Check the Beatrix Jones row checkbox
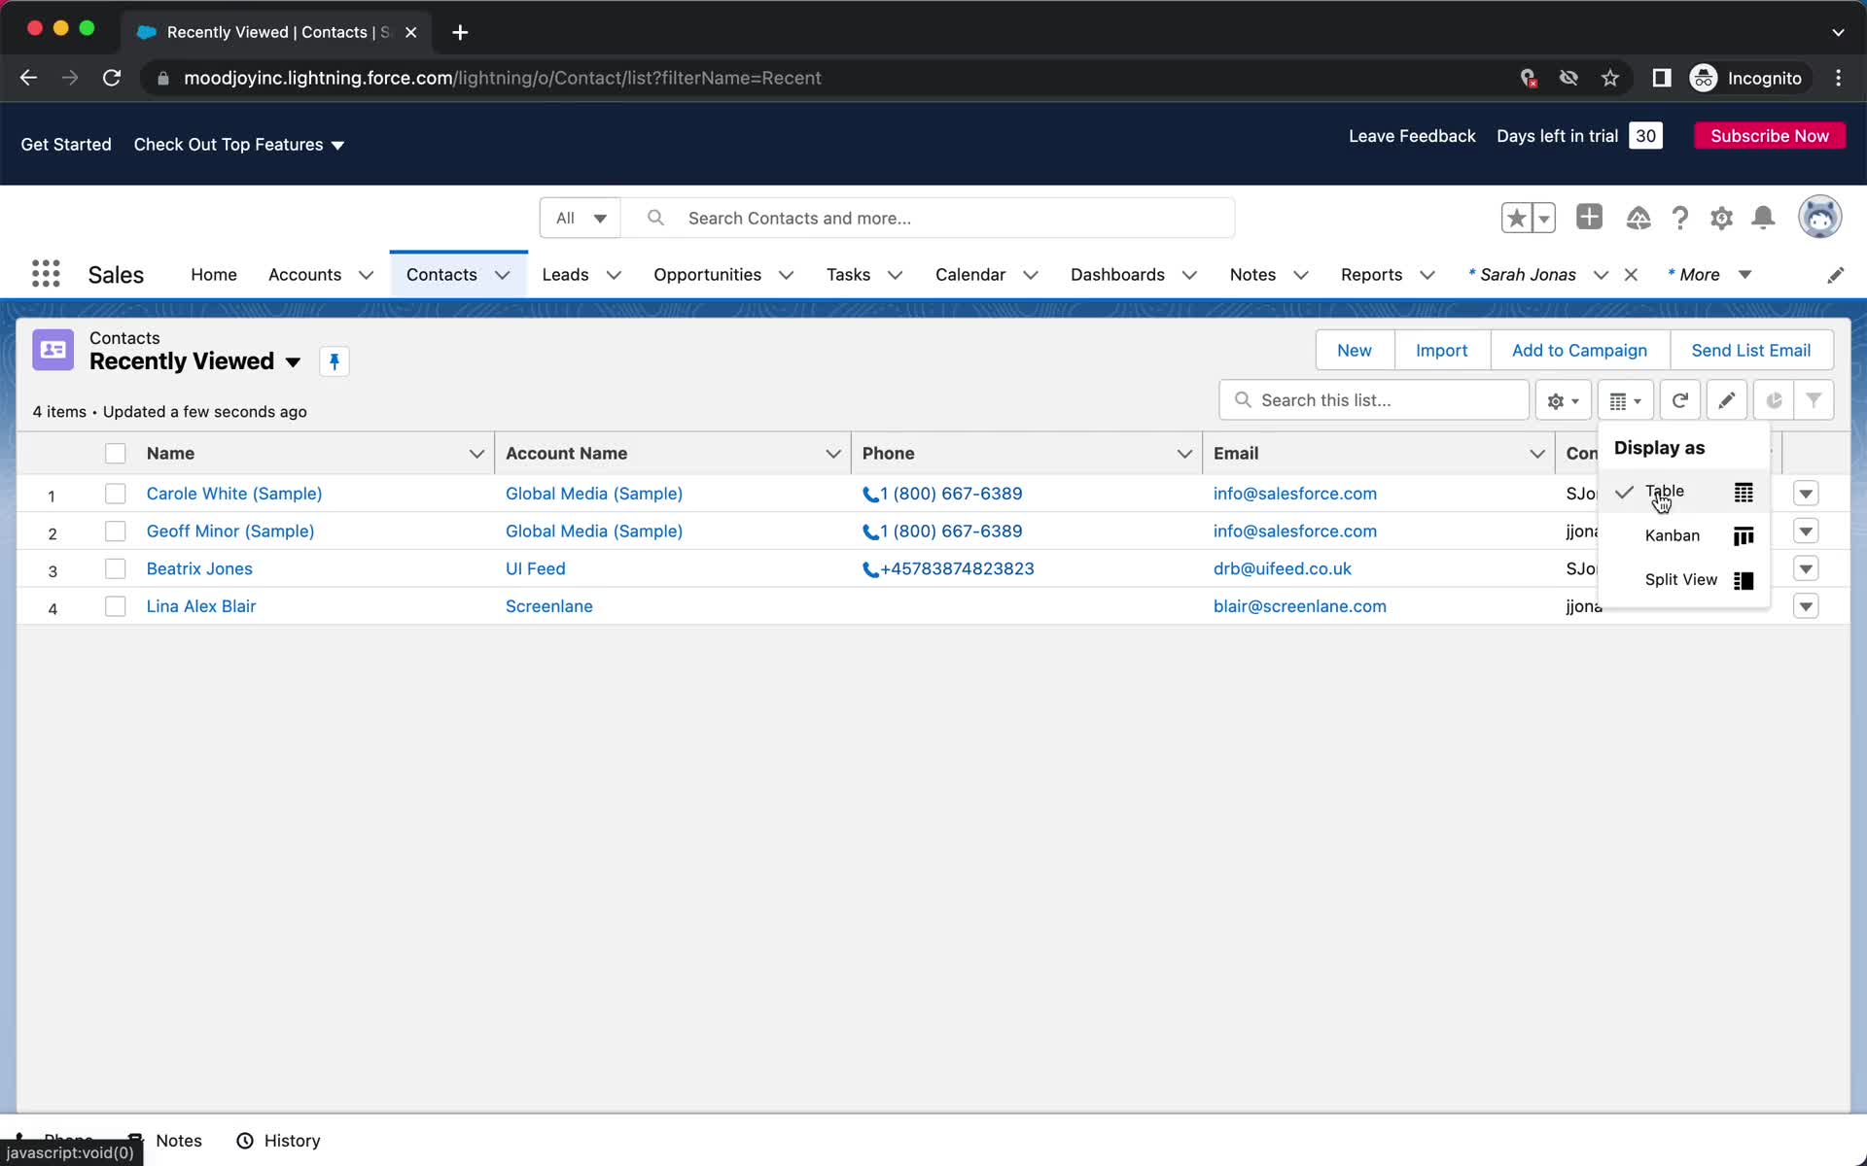 [115, 569]
